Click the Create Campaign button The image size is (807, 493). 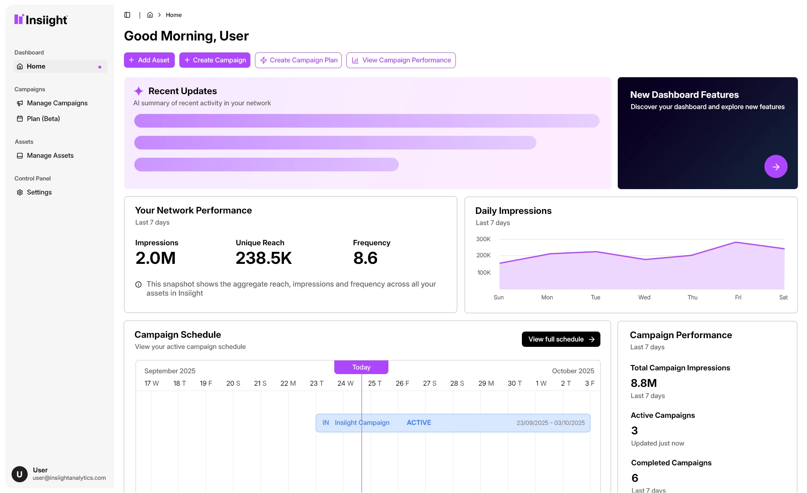(x=214, y=60)
